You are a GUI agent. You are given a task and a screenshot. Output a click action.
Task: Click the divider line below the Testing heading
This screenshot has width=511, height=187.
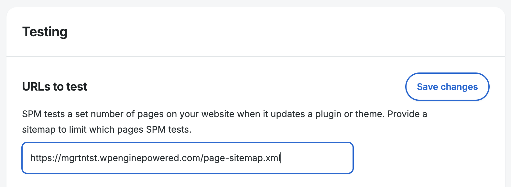coord(255,57)
